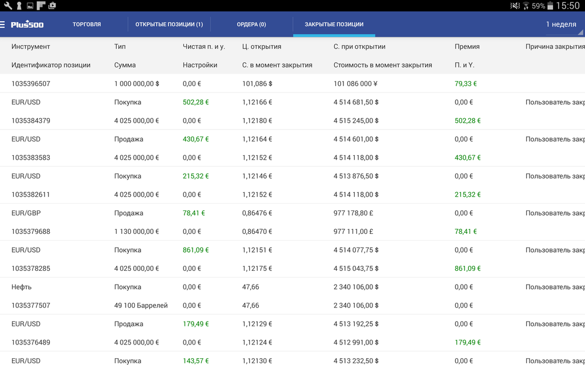
Task: Click the green 861,09 € net profit value
Action: (x=196, y=250)
